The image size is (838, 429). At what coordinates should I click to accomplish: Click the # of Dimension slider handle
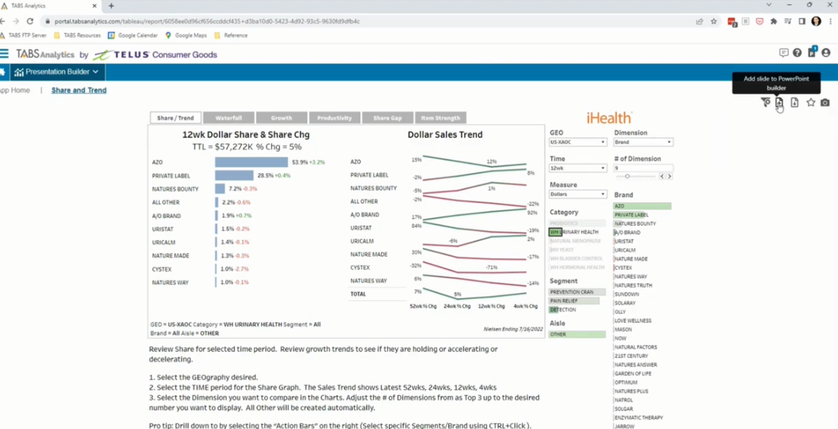[627, 176]
